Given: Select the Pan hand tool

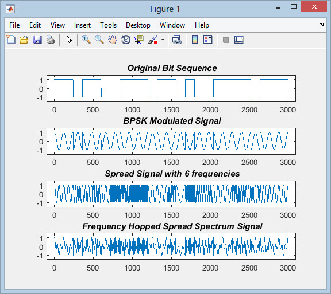Looking at the screenshot, I should point(113,40).
